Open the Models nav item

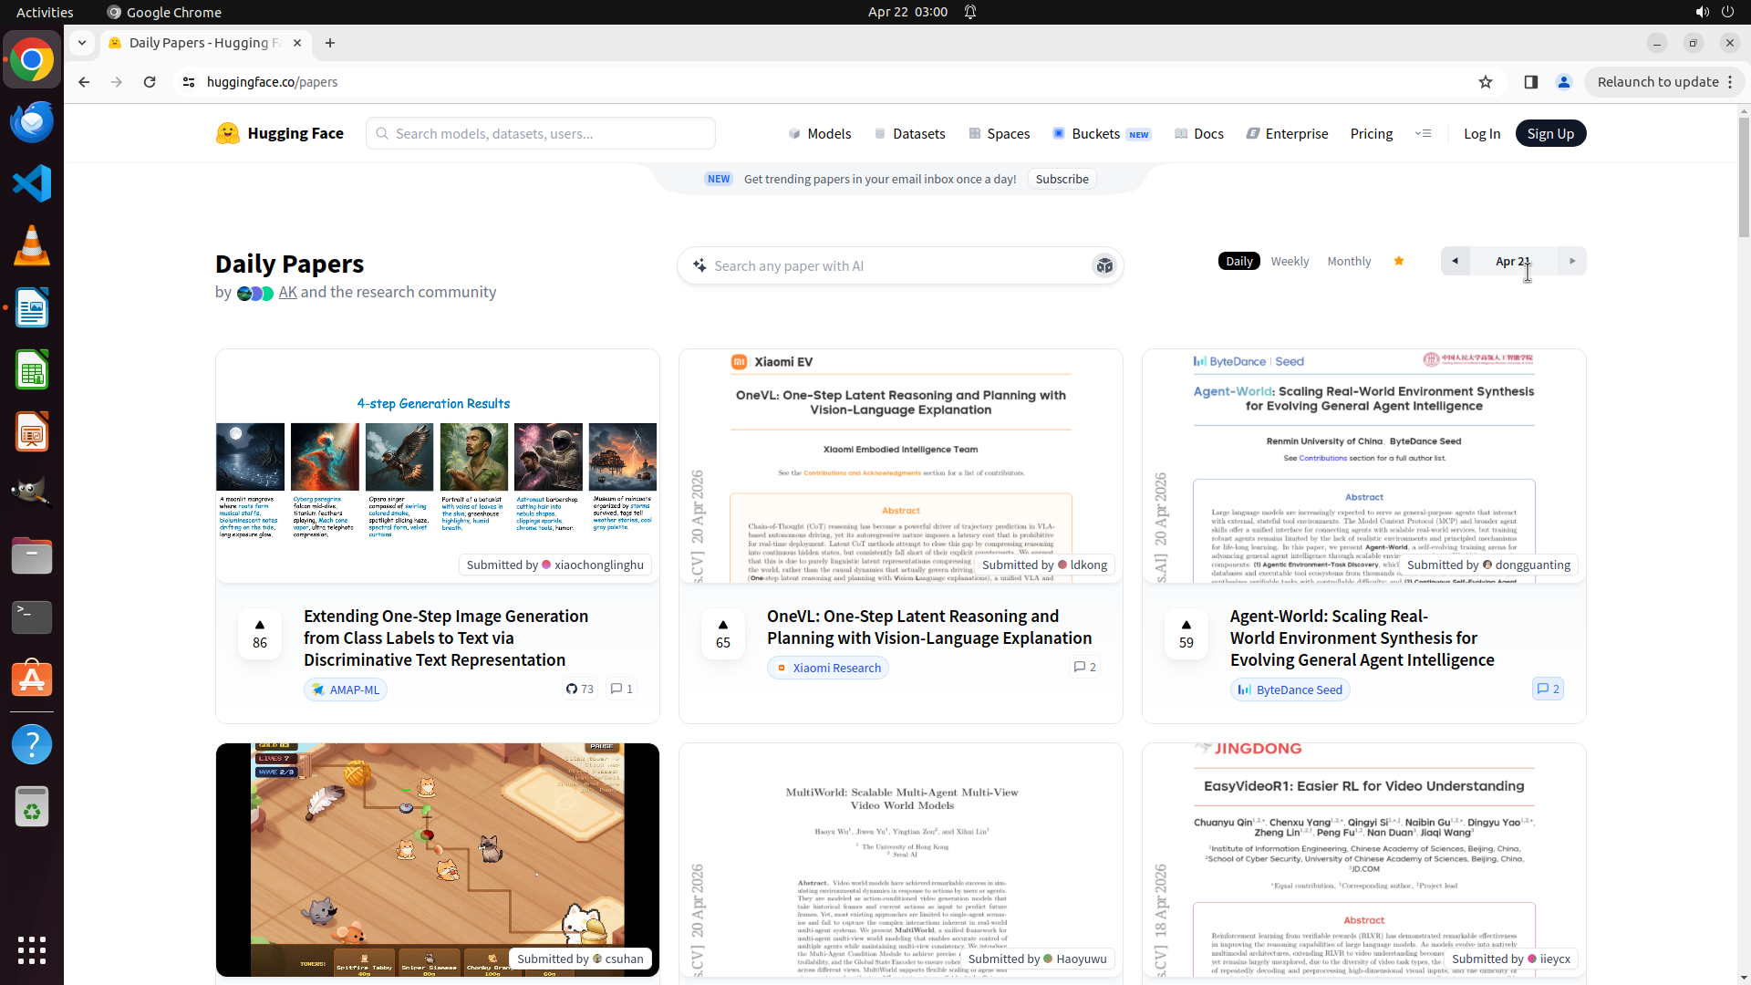click(x=820, y=134)
